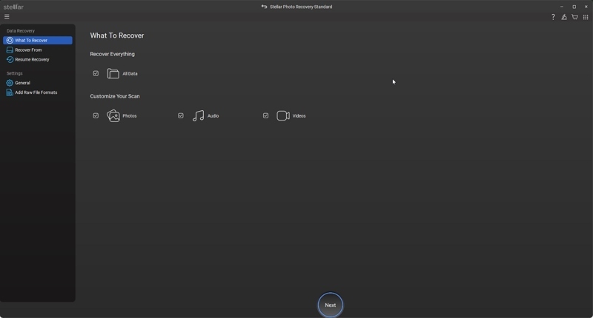Disable the Videos checkbox

(265, 116)
